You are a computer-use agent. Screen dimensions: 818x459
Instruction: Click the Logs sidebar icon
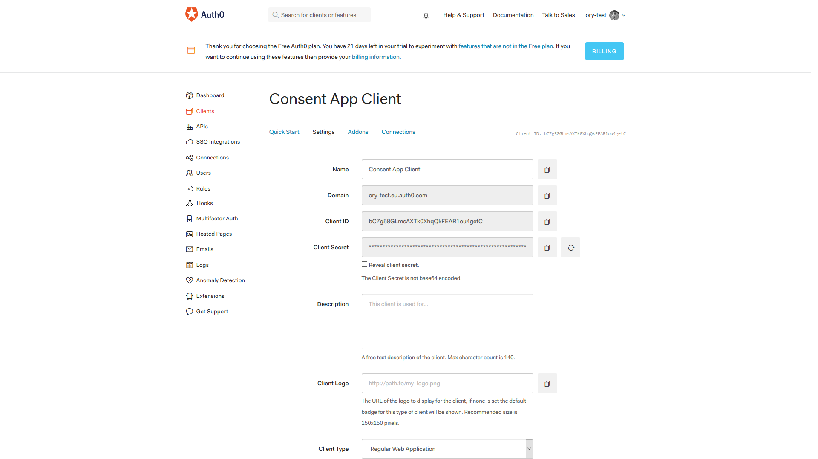click(x=190, y=265)
